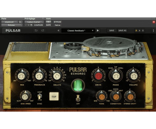Click the USED condition label
Screen dimensions: 156x129
(110, 91)
